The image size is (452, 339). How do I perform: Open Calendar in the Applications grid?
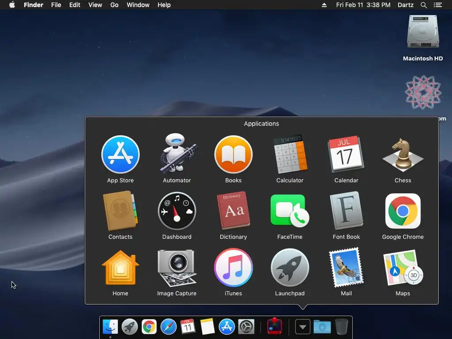pyautogui.click(x=346, y=154)
